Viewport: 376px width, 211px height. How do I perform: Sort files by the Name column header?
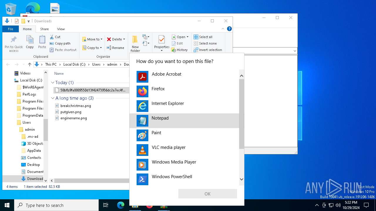(x=59, y=74)
